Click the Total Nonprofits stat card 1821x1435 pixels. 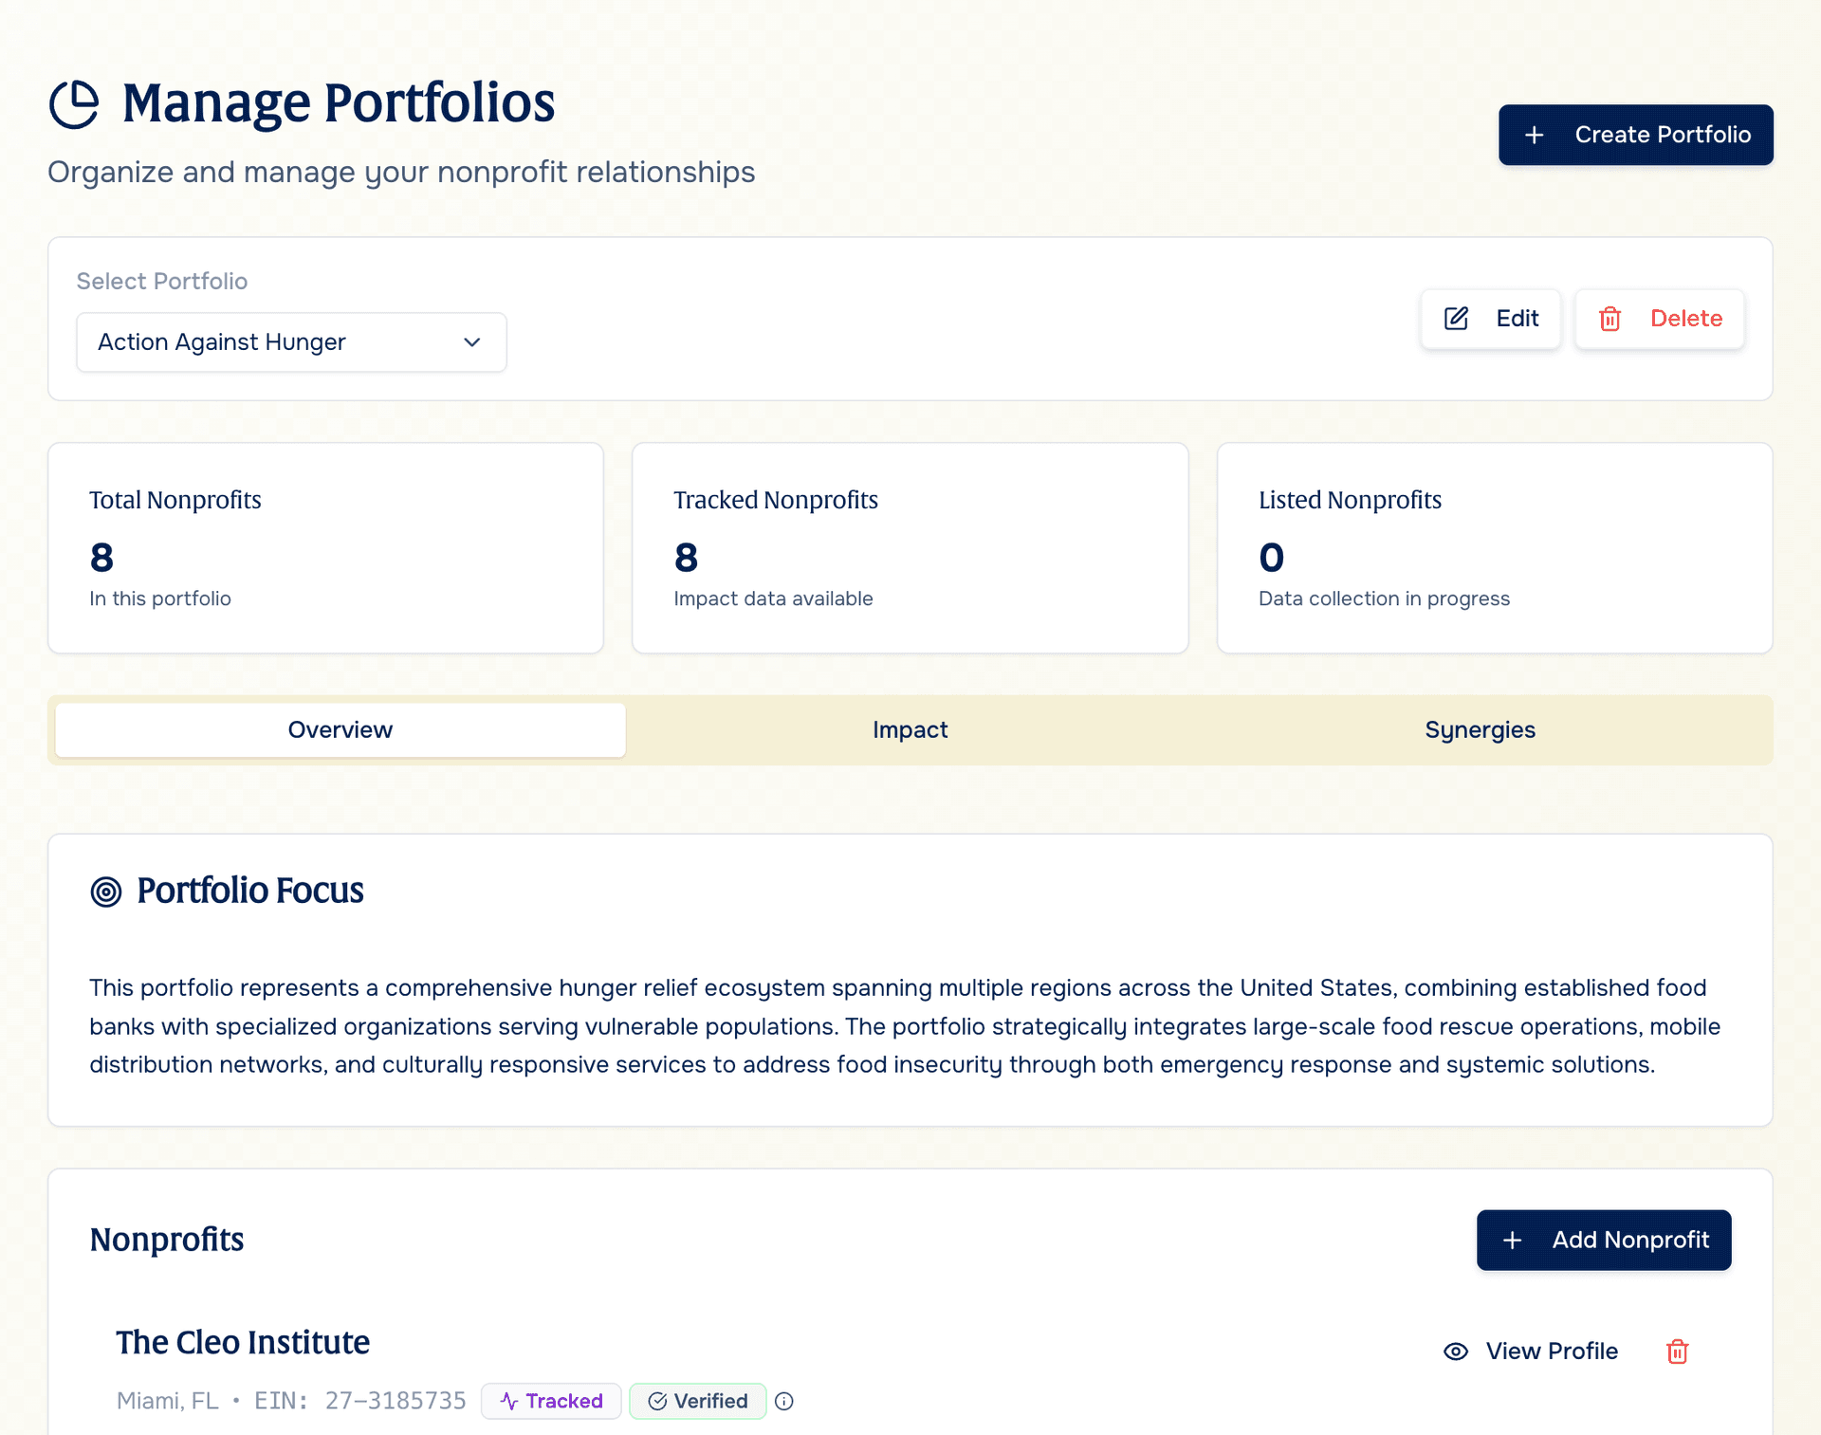pos(325,547)
